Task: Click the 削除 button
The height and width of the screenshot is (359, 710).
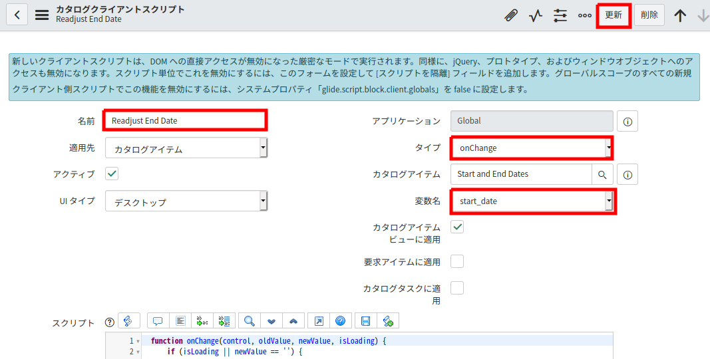Action: [x=649, y=15]
